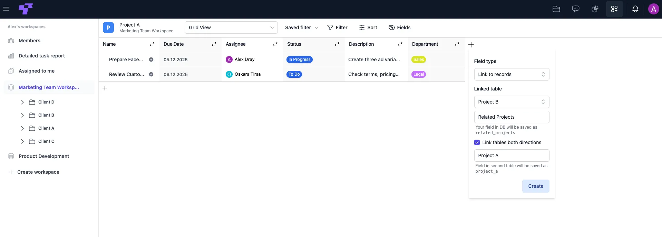Open the chat messages icon

576,9
